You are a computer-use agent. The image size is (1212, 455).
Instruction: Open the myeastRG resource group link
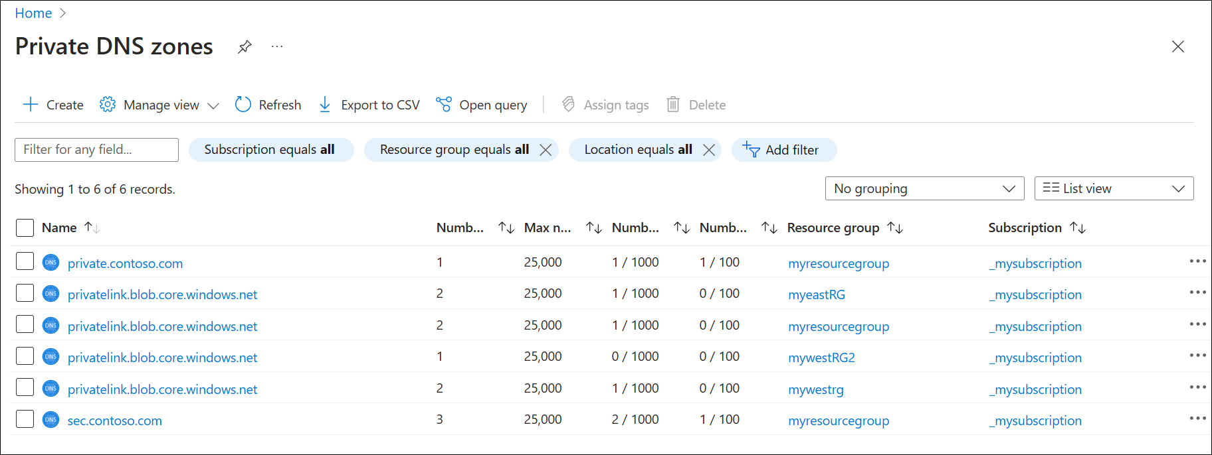click(817, 294)
